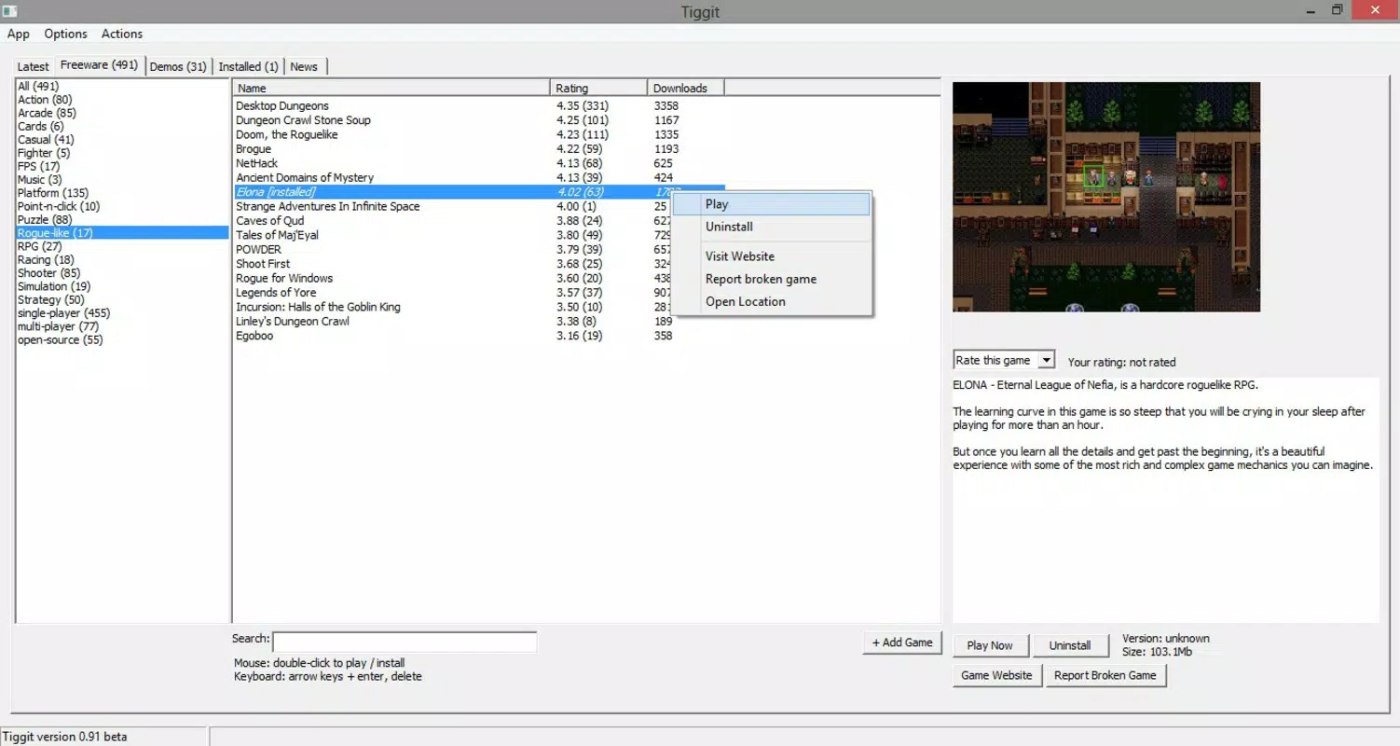Select Report broken game in context menu
Image resolution: width=1400 pixels, height=746 pixels.
click(x=772, y=279)
